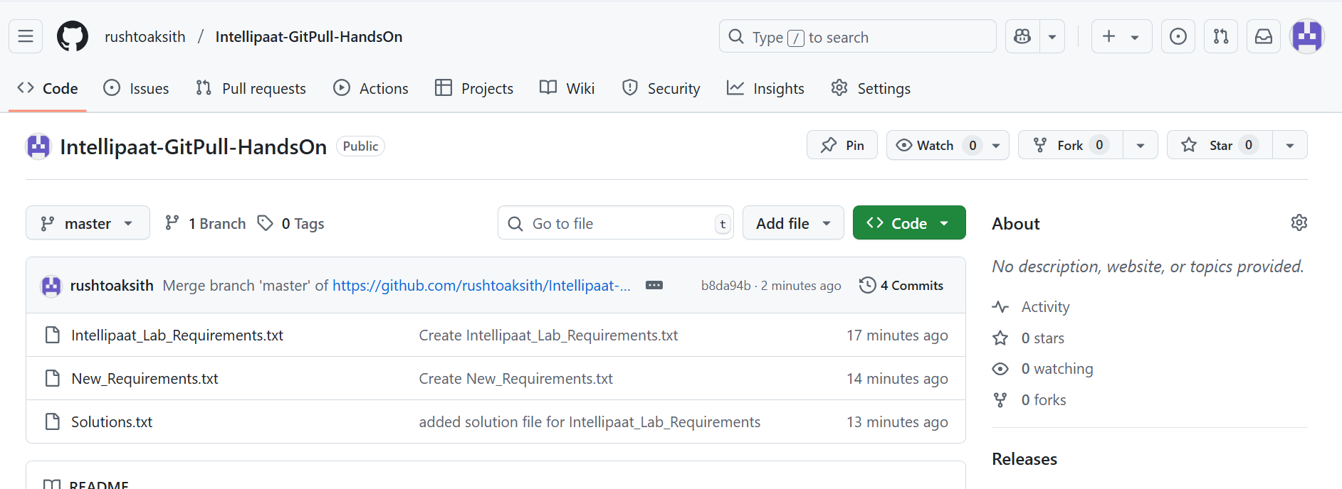Switch to the Wiki tab
The width and height of the screenshot is (1342, 489).
(567, 88)
